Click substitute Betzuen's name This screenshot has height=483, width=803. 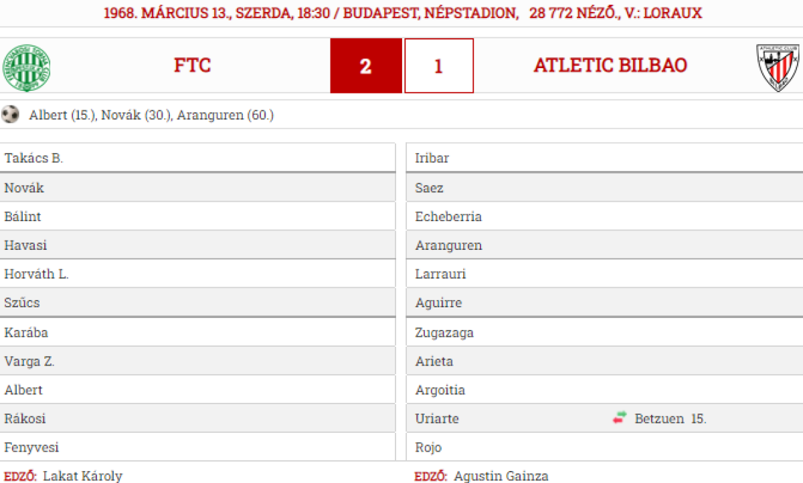point(659,419)
